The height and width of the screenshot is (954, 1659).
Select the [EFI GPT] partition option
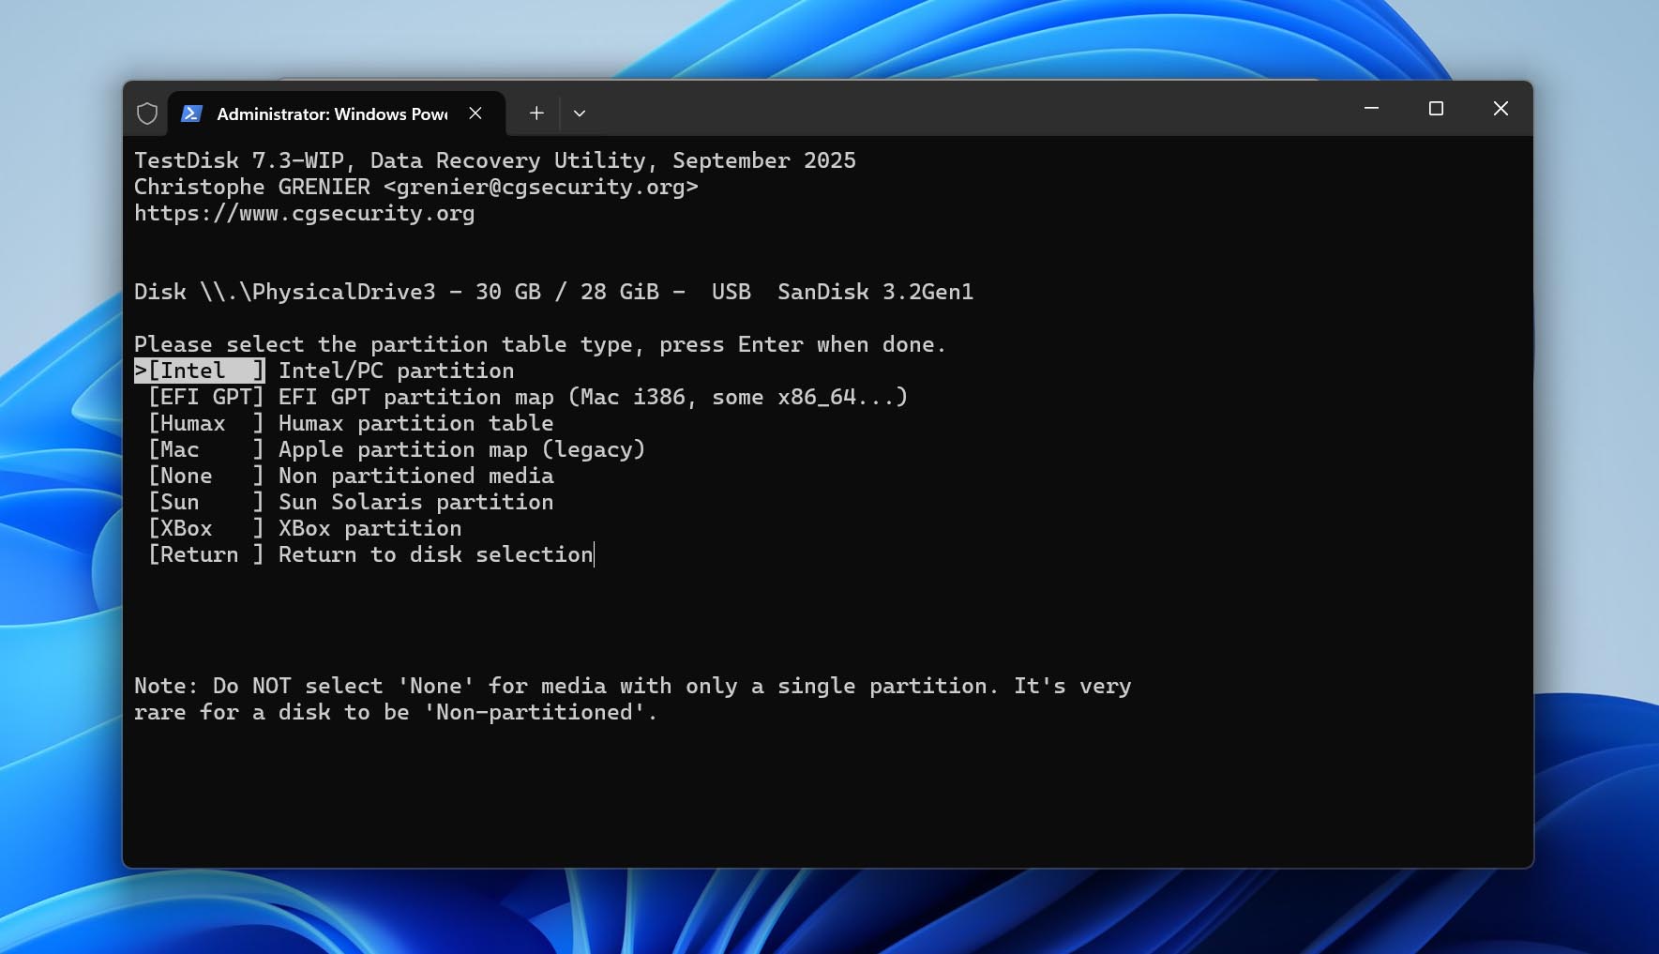(x=206, y=398)
